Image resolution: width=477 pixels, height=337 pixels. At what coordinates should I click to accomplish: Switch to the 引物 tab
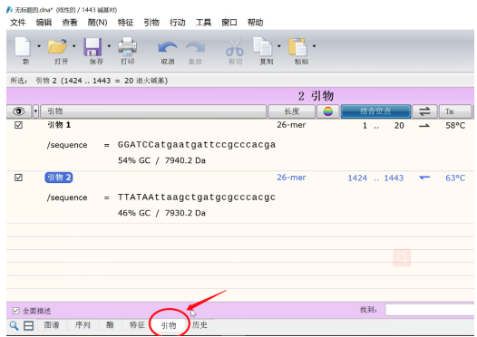coord(169,325)
